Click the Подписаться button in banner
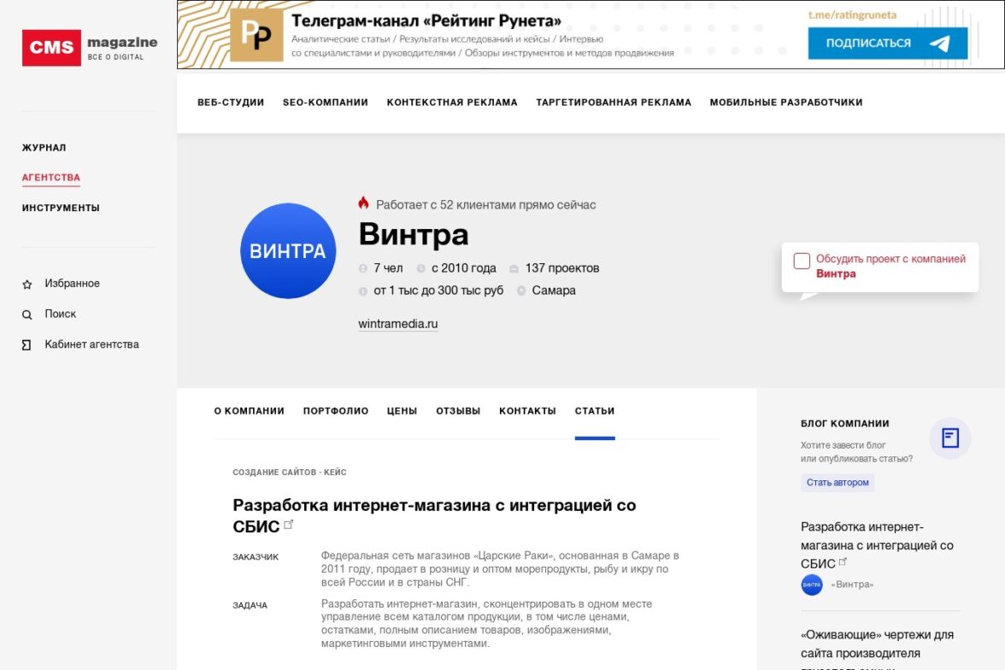Screen dimensions: 1005x670 pos(888,43)
